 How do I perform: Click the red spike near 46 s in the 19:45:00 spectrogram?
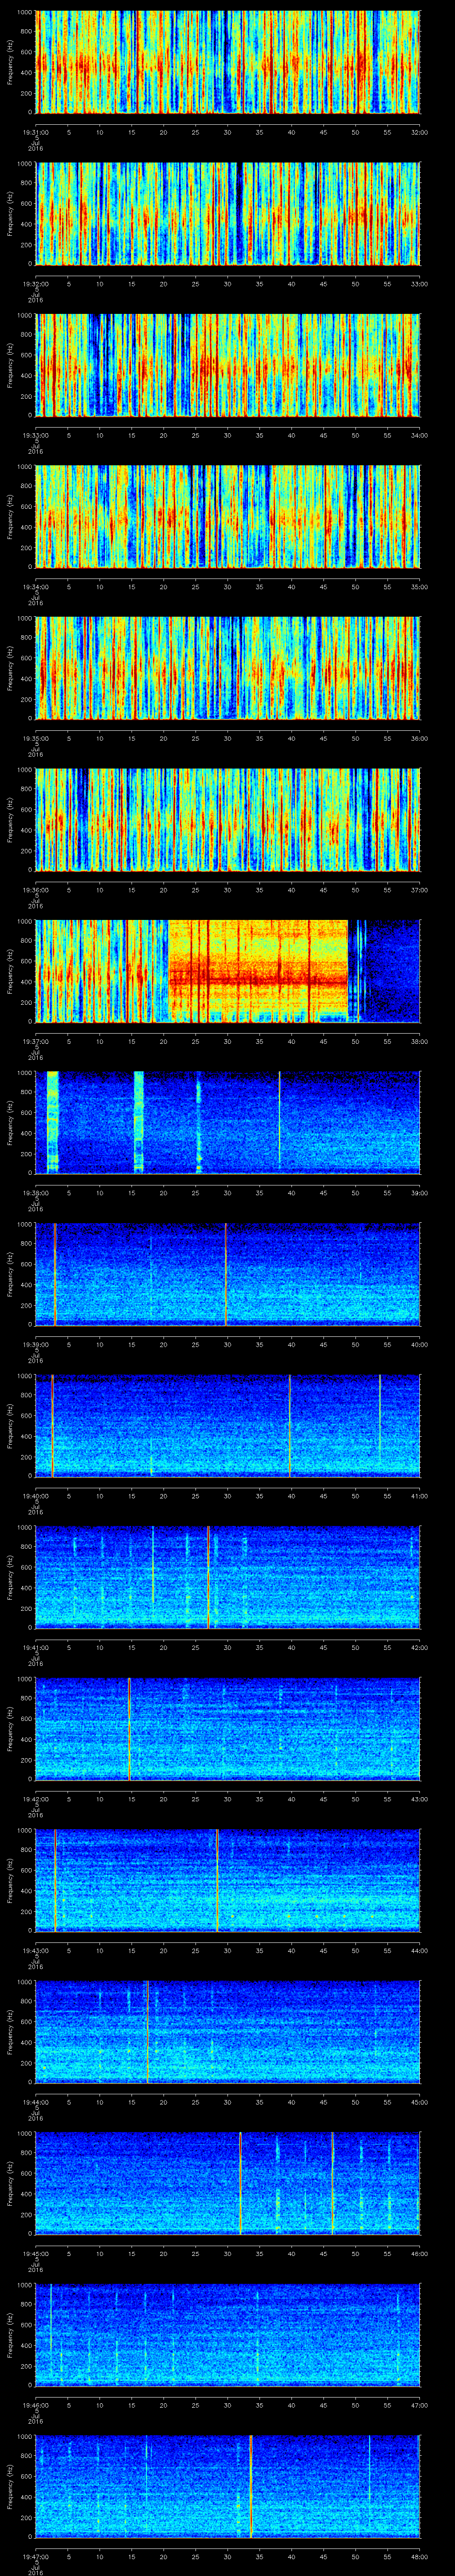click(333, 2183)
